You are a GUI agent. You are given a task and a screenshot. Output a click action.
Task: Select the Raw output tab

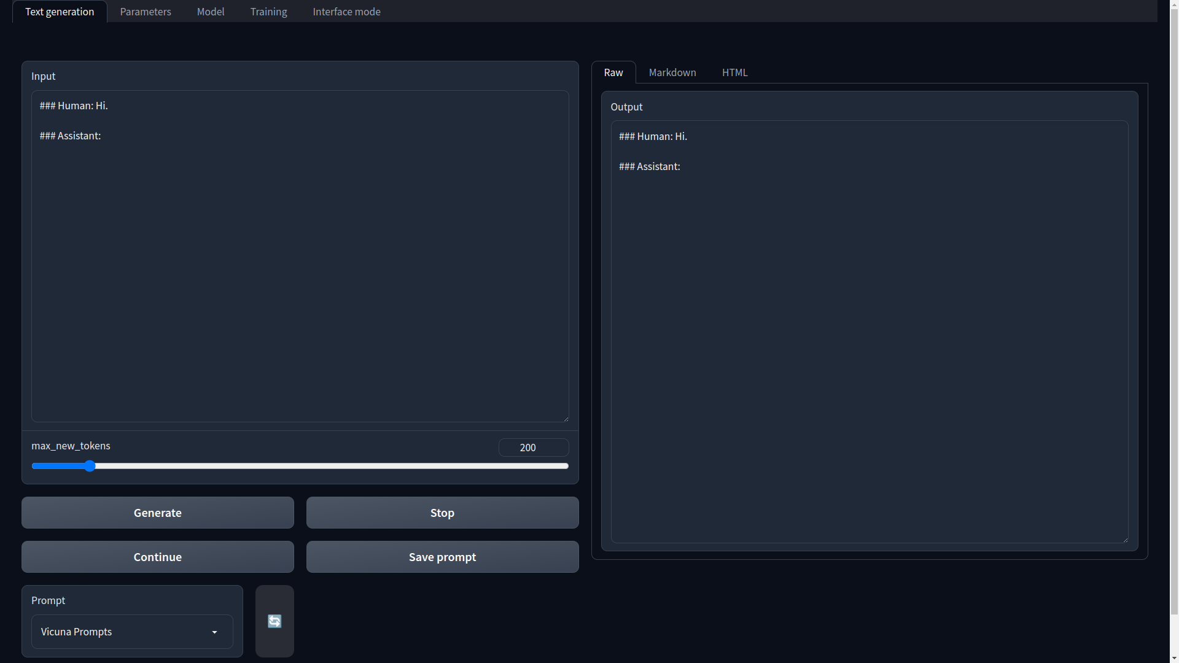pyautogui.click(x=613, y=72)
